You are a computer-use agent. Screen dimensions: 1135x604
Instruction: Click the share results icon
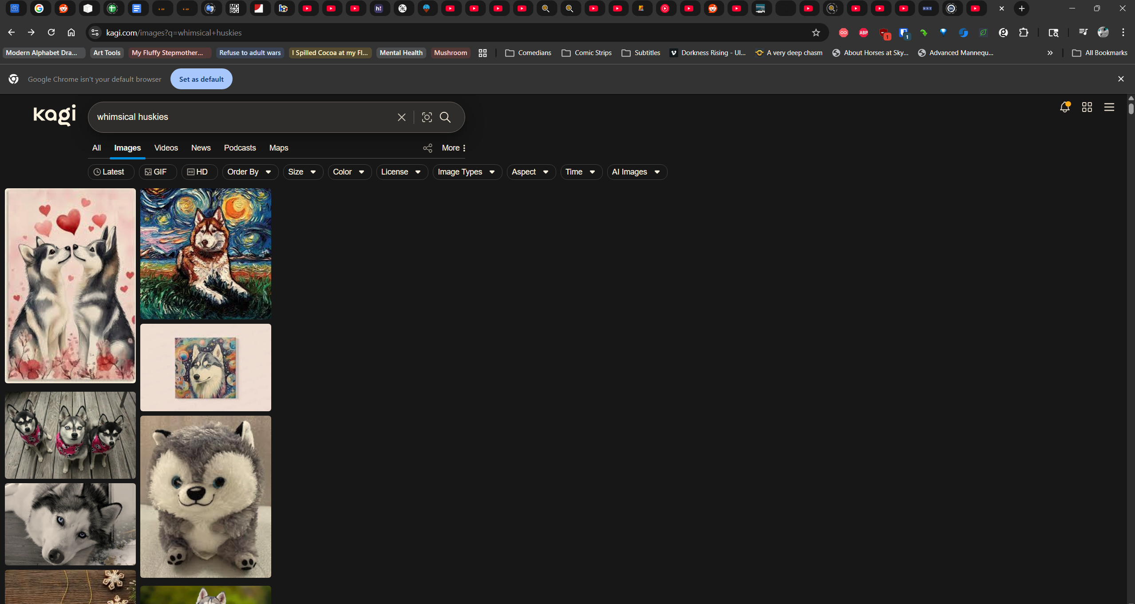[x=427, y=148]
